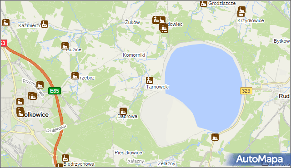This screenshot has height=168, width=291.
Task: Open the church marker at Guzice
Action: (x=65, y=46)
